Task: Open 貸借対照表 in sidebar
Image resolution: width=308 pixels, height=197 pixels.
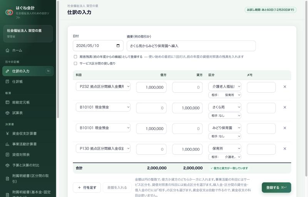Action: (28, 155)
